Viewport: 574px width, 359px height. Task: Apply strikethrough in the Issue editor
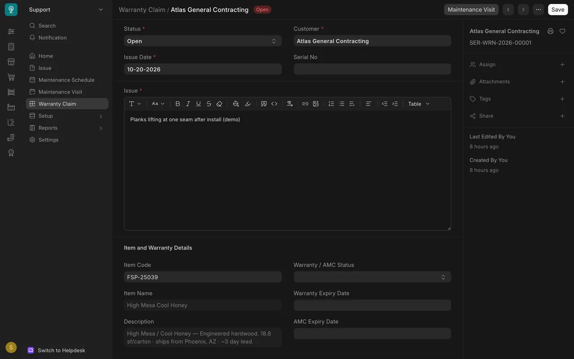pos(209,104)
